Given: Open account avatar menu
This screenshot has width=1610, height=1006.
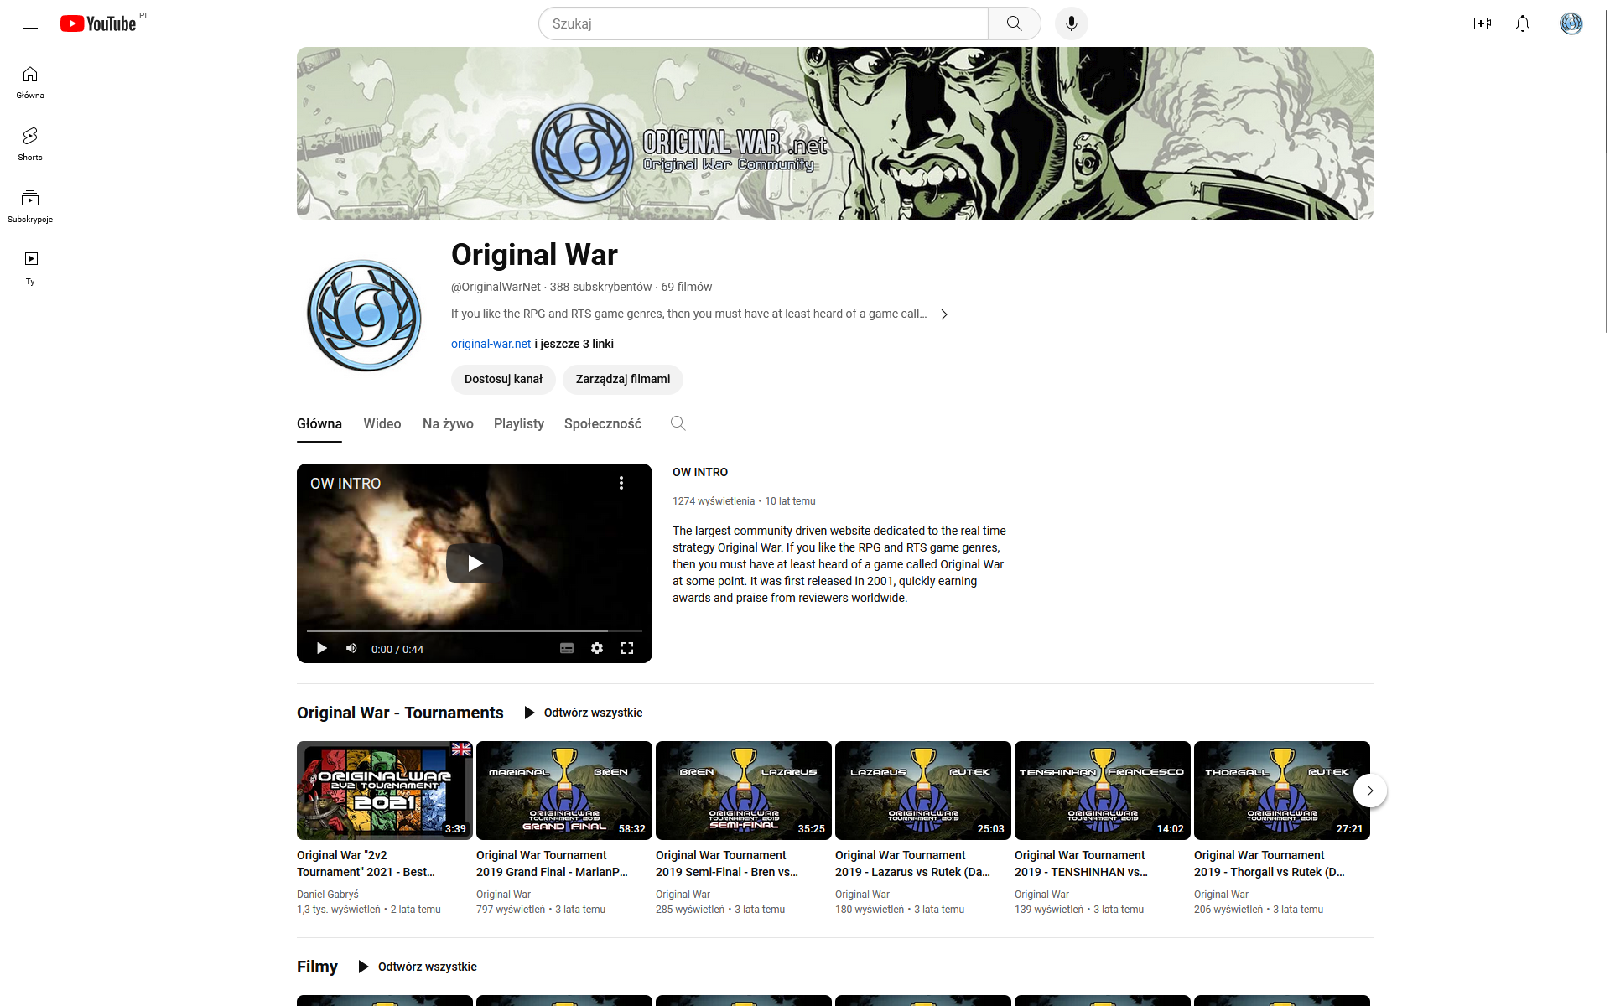Looking at the screenshot, I should pos(1571,23).
